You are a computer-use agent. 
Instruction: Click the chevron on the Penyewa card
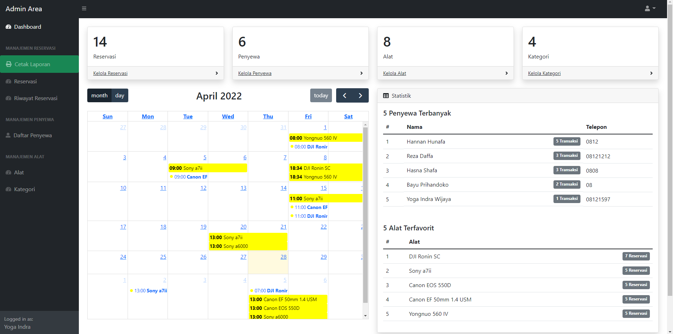pyautogui.click(x=361, y=73)
